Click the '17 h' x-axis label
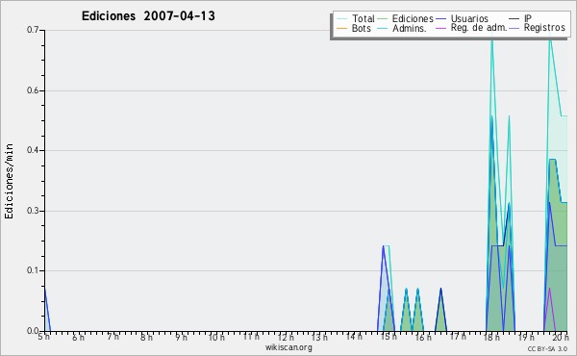 (458, 337)
